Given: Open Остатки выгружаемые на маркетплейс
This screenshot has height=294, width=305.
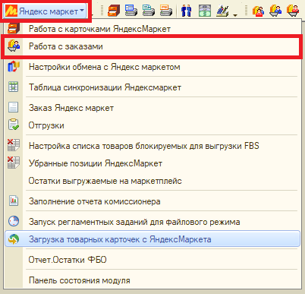Looking at the screenshot, I should [x=152, y=181].
